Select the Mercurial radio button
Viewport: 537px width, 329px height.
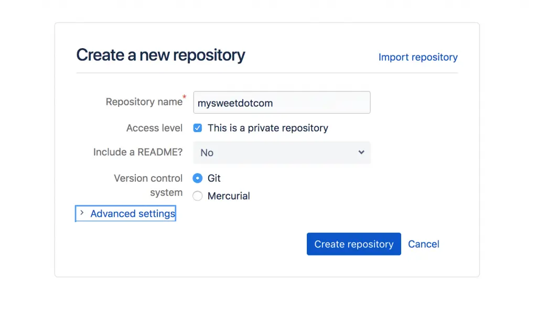click(x=198, y=196)
